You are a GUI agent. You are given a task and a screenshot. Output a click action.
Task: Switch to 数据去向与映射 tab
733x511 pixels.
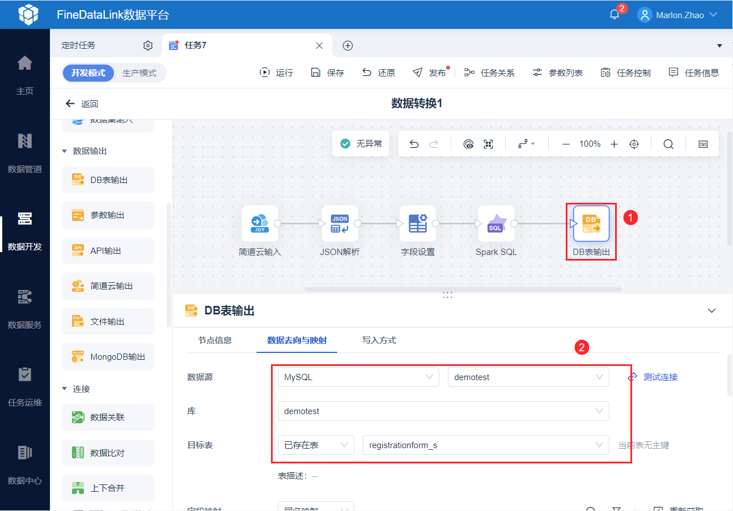coord(296,340)
